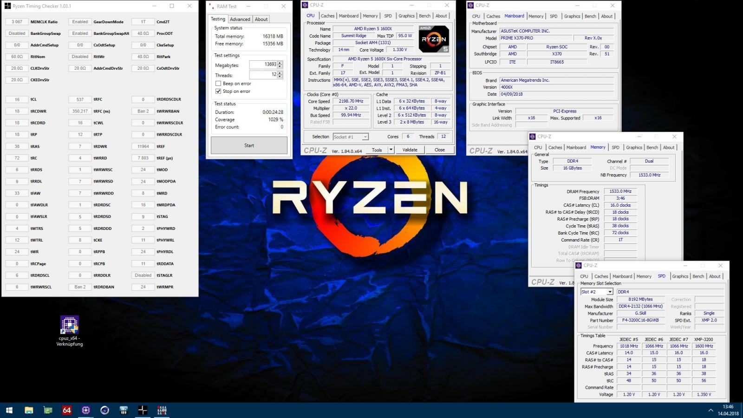Expand the Tools dropdown arrow in CPU-Z
Image resolution: width=743 pixels, height=418 pixels.
click(x=391, y=150)
